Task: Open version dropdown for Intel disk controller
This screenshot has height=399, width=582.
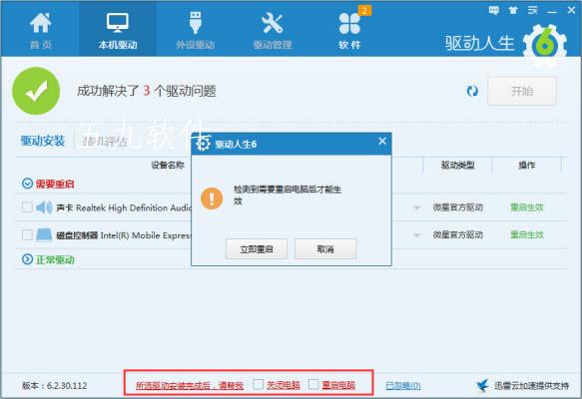Action: (417, 235)
